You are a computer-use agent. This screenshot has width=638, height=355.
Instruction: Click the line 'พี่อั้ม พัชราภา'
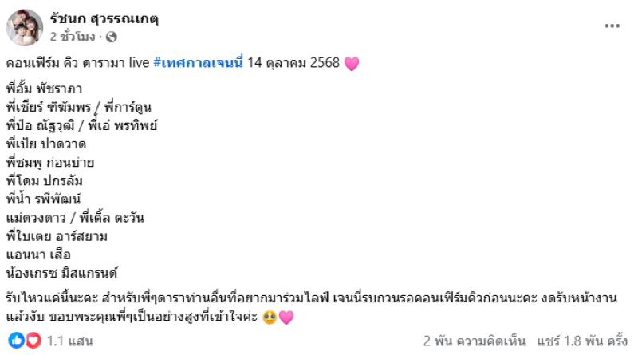45,89
